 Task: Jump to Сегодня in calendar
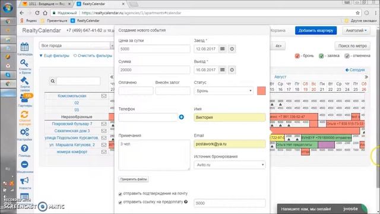355,70
